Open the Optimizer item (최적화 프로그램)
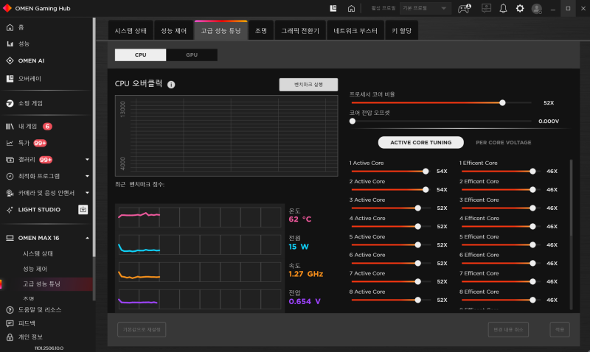This screenshot has height=352, width=590. click(33, 176)
